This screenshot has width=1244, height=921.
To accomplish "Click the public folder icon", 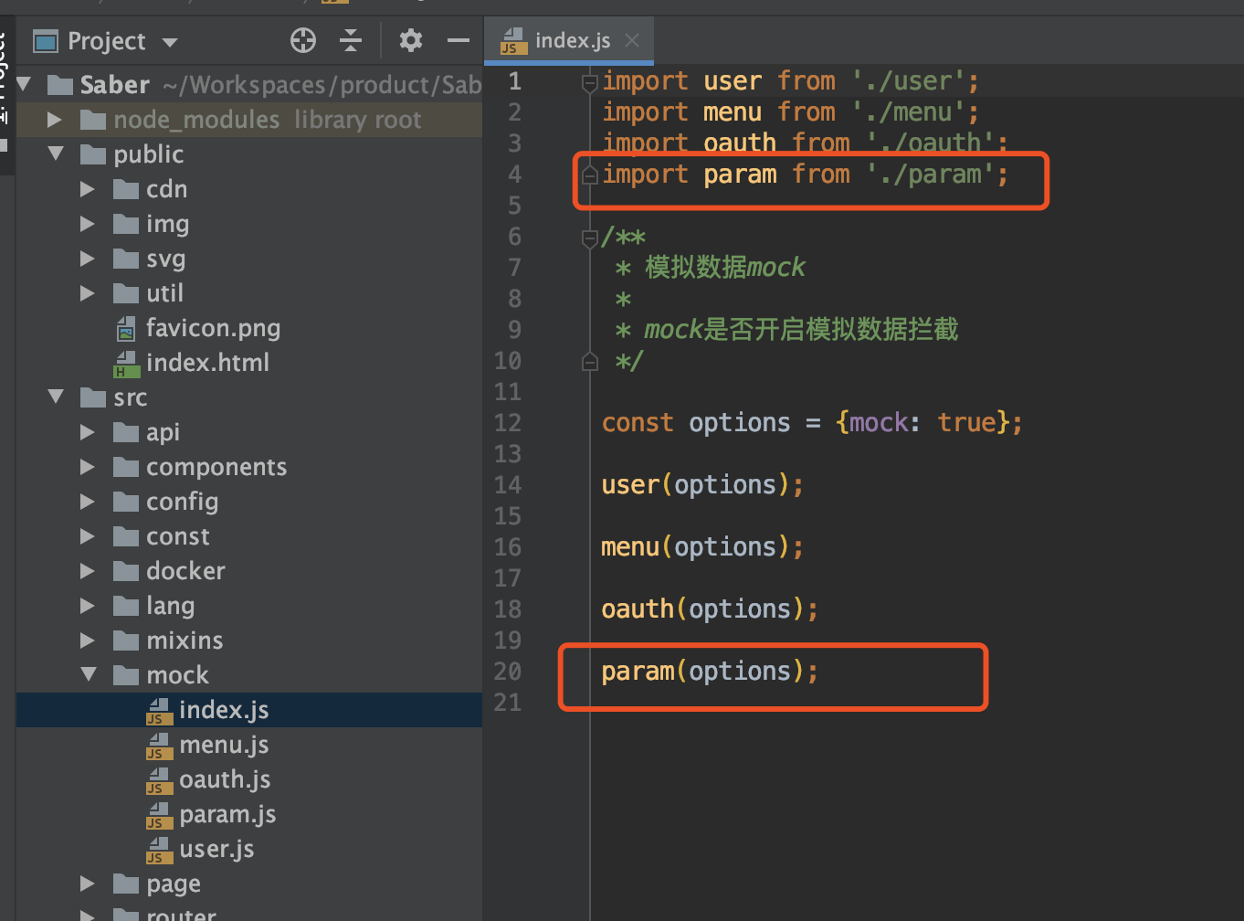I will 93,154.
